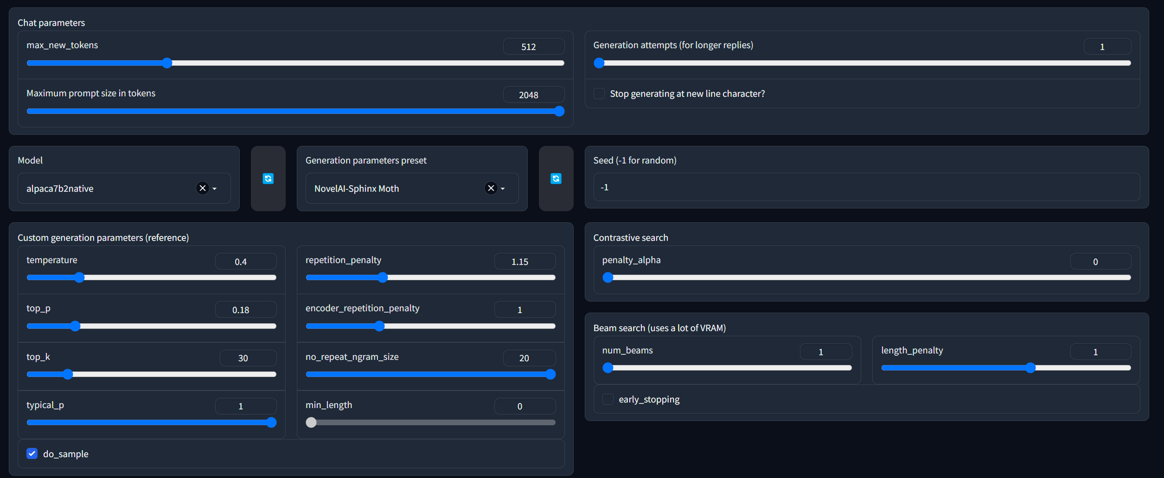
Task: Edit the no_repeat_ngram_size value of 20
Action: [x=529, y=358]
